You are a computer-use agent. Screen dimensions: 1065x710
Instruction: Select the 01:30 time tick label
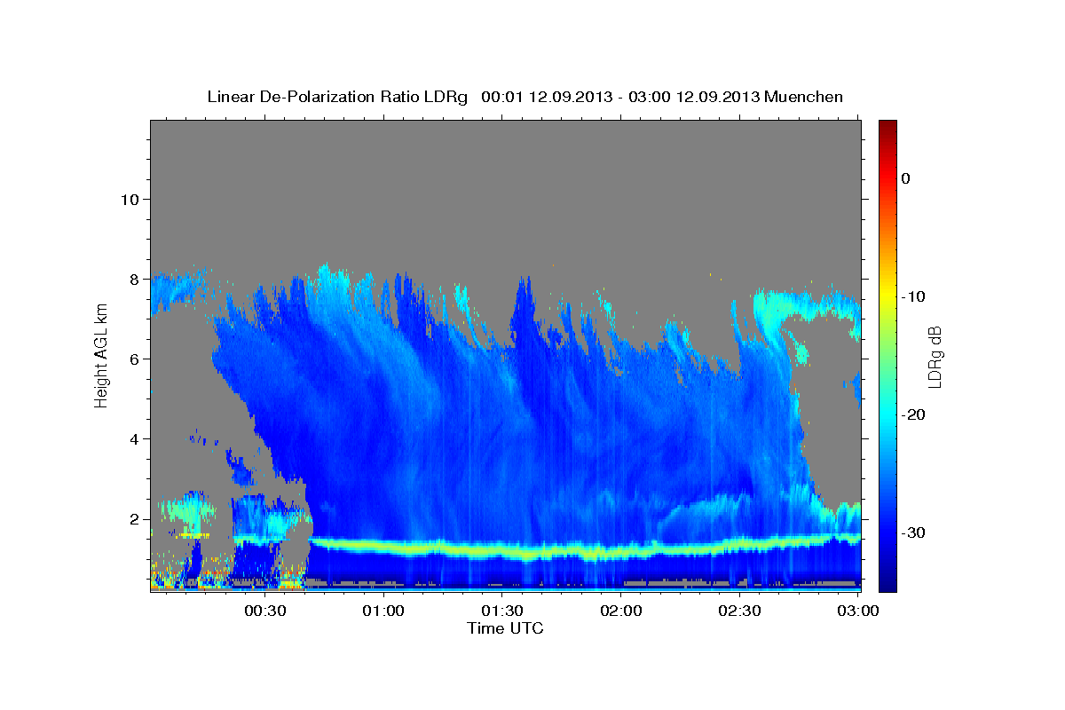[x=502, y=611]
